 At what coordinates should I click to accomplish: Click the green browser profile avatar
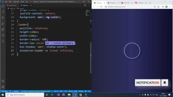click(167, 7)
